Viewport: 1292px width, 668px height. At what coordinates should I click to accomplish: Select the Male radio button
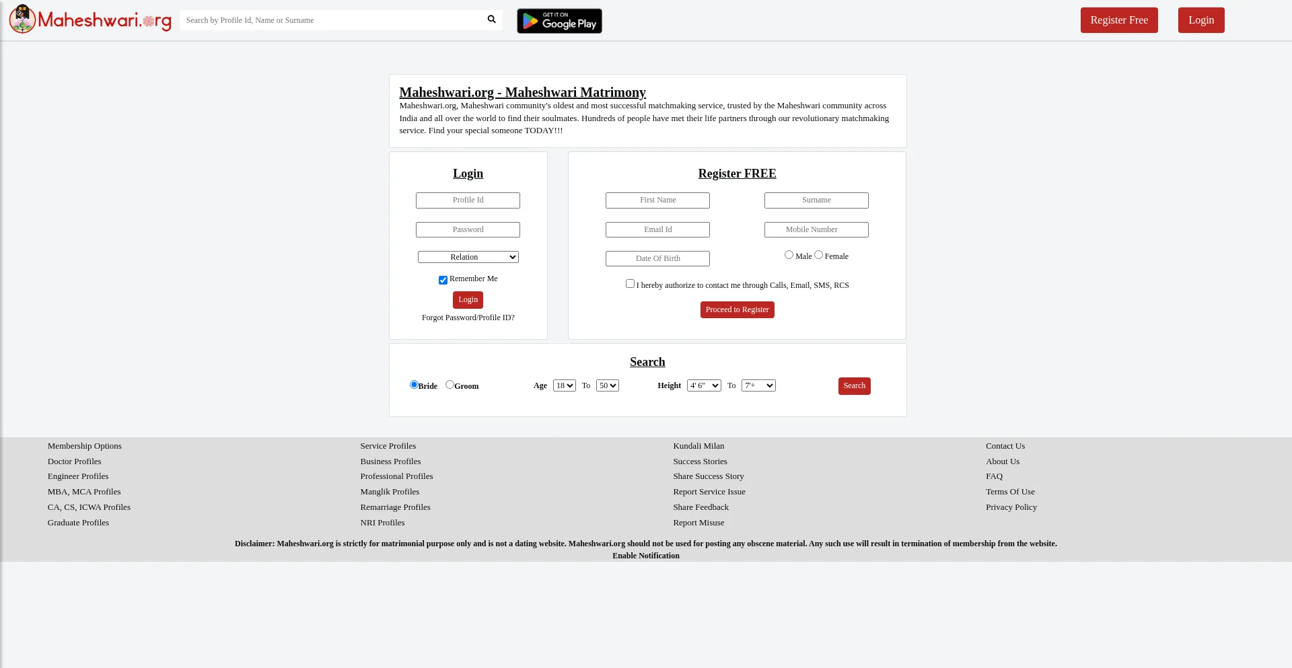(789, 255)
